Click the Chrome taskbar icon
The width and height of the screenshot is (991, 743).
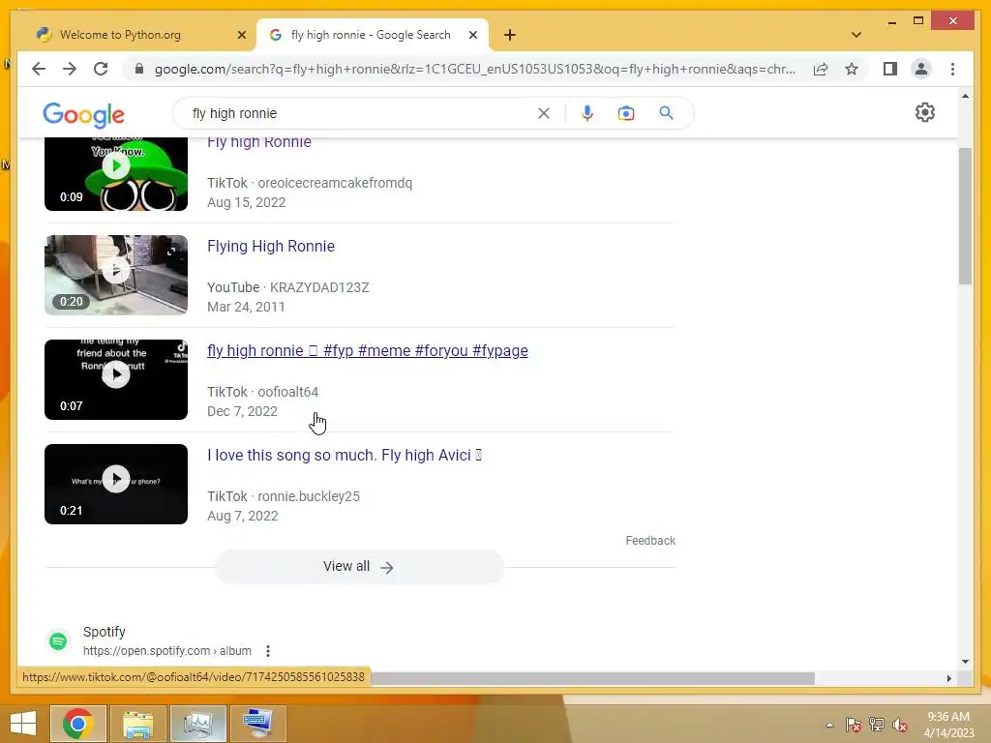click(78, 723)
